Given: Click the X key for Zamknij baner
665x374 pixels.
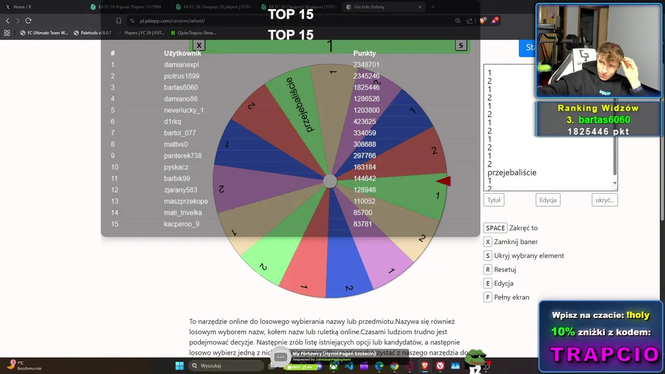Looking at the screenshot, I should point(487,242).
